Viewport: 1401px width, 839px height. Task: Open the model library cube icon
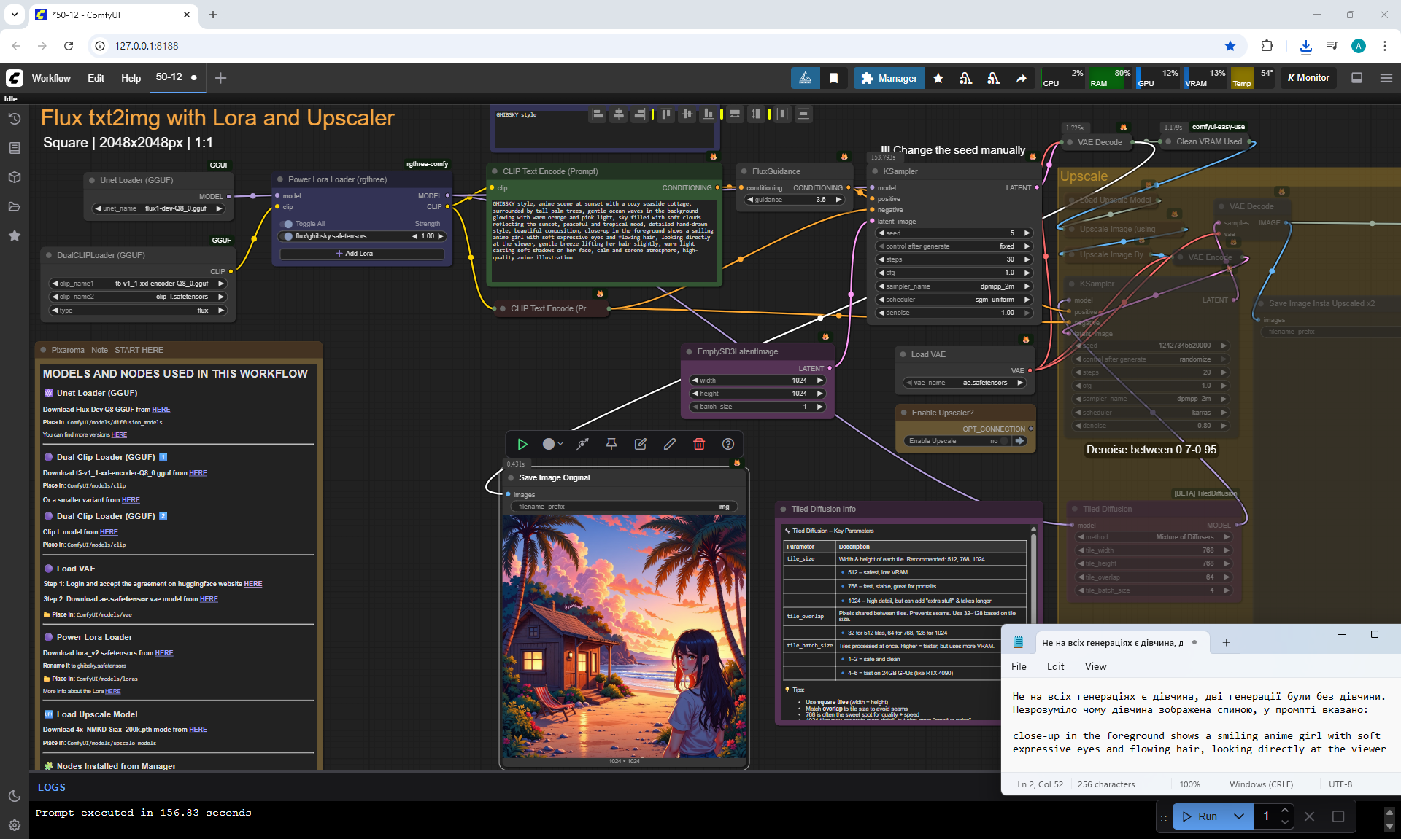(14, 177)
